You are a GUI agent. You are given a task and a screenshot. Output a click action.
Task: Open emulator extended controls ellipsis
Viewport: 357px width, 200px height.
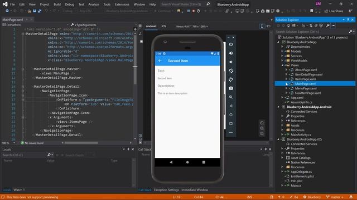(x=230, y=132)
